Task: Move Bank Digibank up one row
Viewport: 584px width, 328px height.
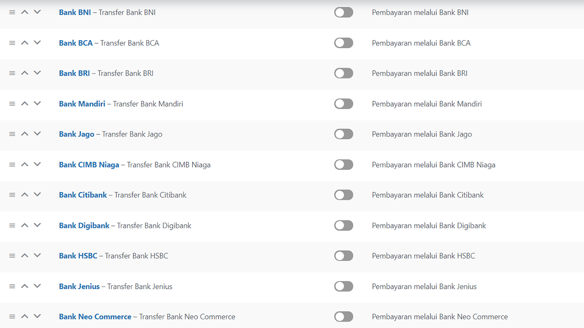Action: point(25,225)
